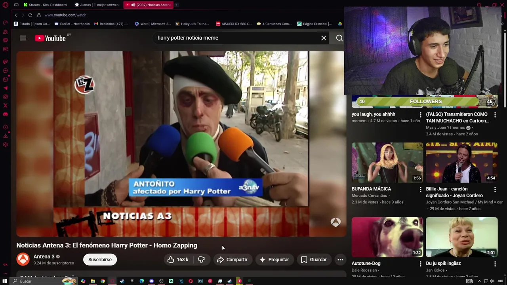Open the site security lock icon

39,15
